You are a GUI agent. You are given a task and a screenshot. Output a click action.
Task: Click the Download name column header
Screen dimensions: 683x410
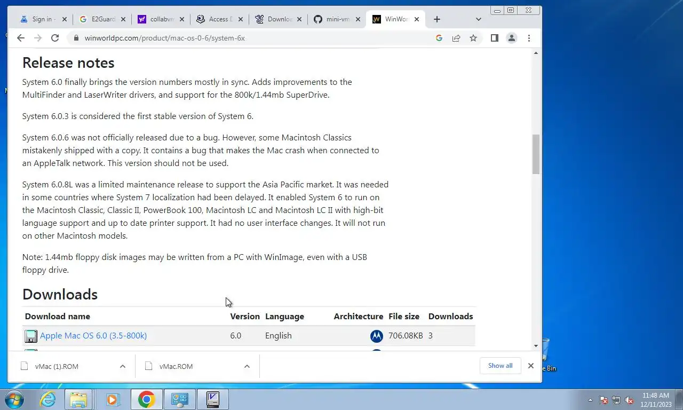coord(58,316)
